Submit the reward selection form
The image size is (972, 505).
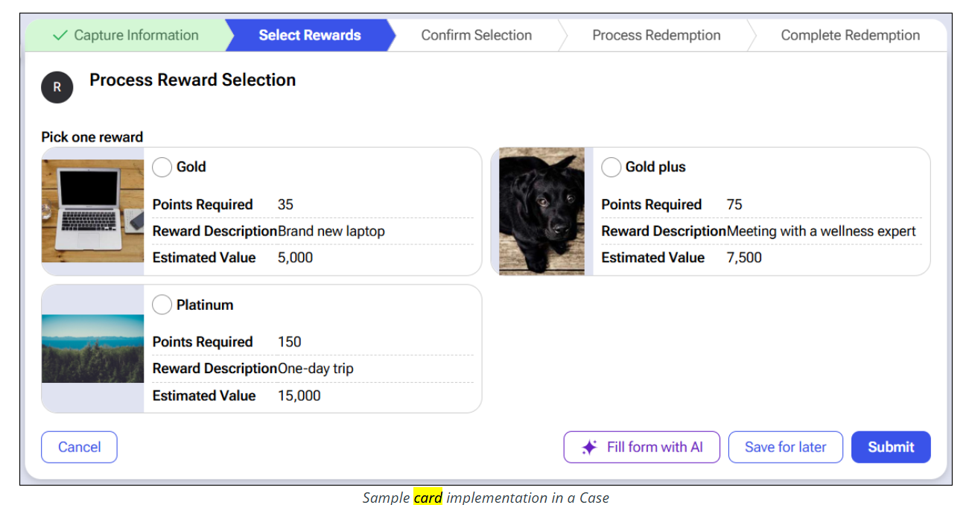(x=891, y=447)
